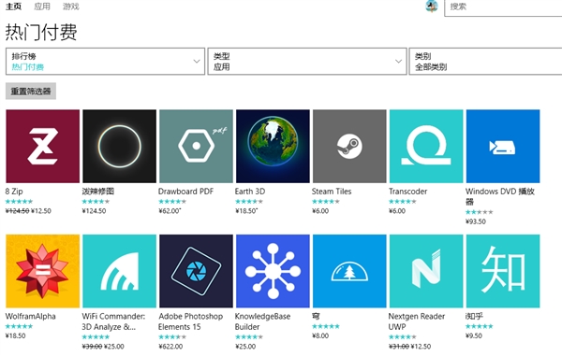
Task: Open the 知乎 app tile
Action: point(503,271)
